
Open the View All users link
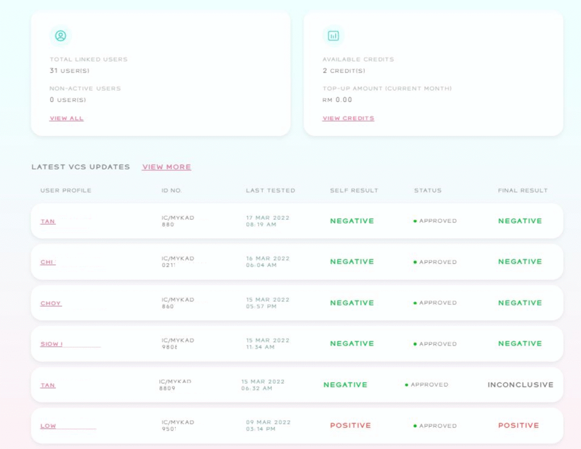coord(66,119)
